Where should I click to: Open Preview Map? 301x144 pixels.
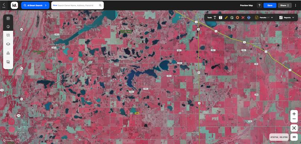pyautogui.click(x=247, y=5)
